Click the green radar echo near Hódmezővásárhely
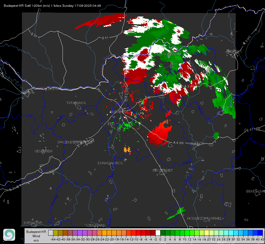 (x=176, y=214)
